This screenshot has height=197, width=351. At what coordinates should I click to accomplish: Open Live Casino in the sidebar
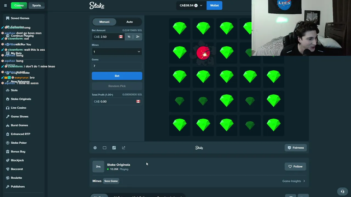pos(19,108)
